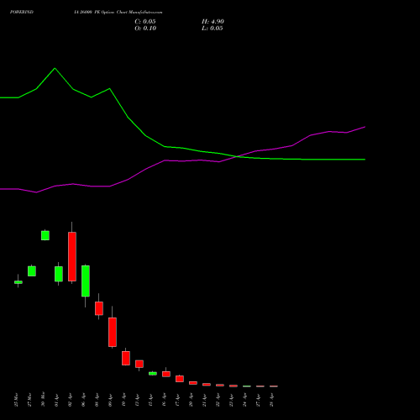Select the 27 Mar date label
Image resolution: width=420 pixels, height=420 pixels.
pos(29,400)
